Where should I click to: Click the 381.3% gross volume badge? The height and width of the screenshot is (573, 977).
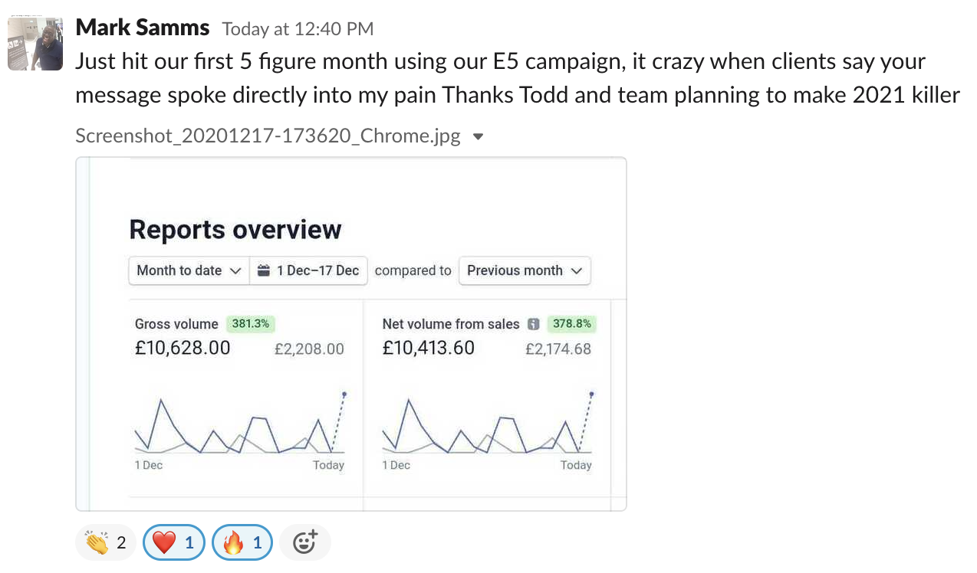251,324
